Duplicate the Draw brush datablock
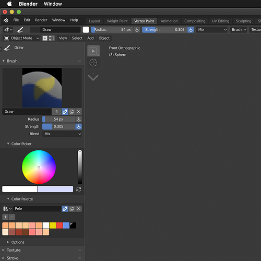261x261 pixels. (72, 112)
